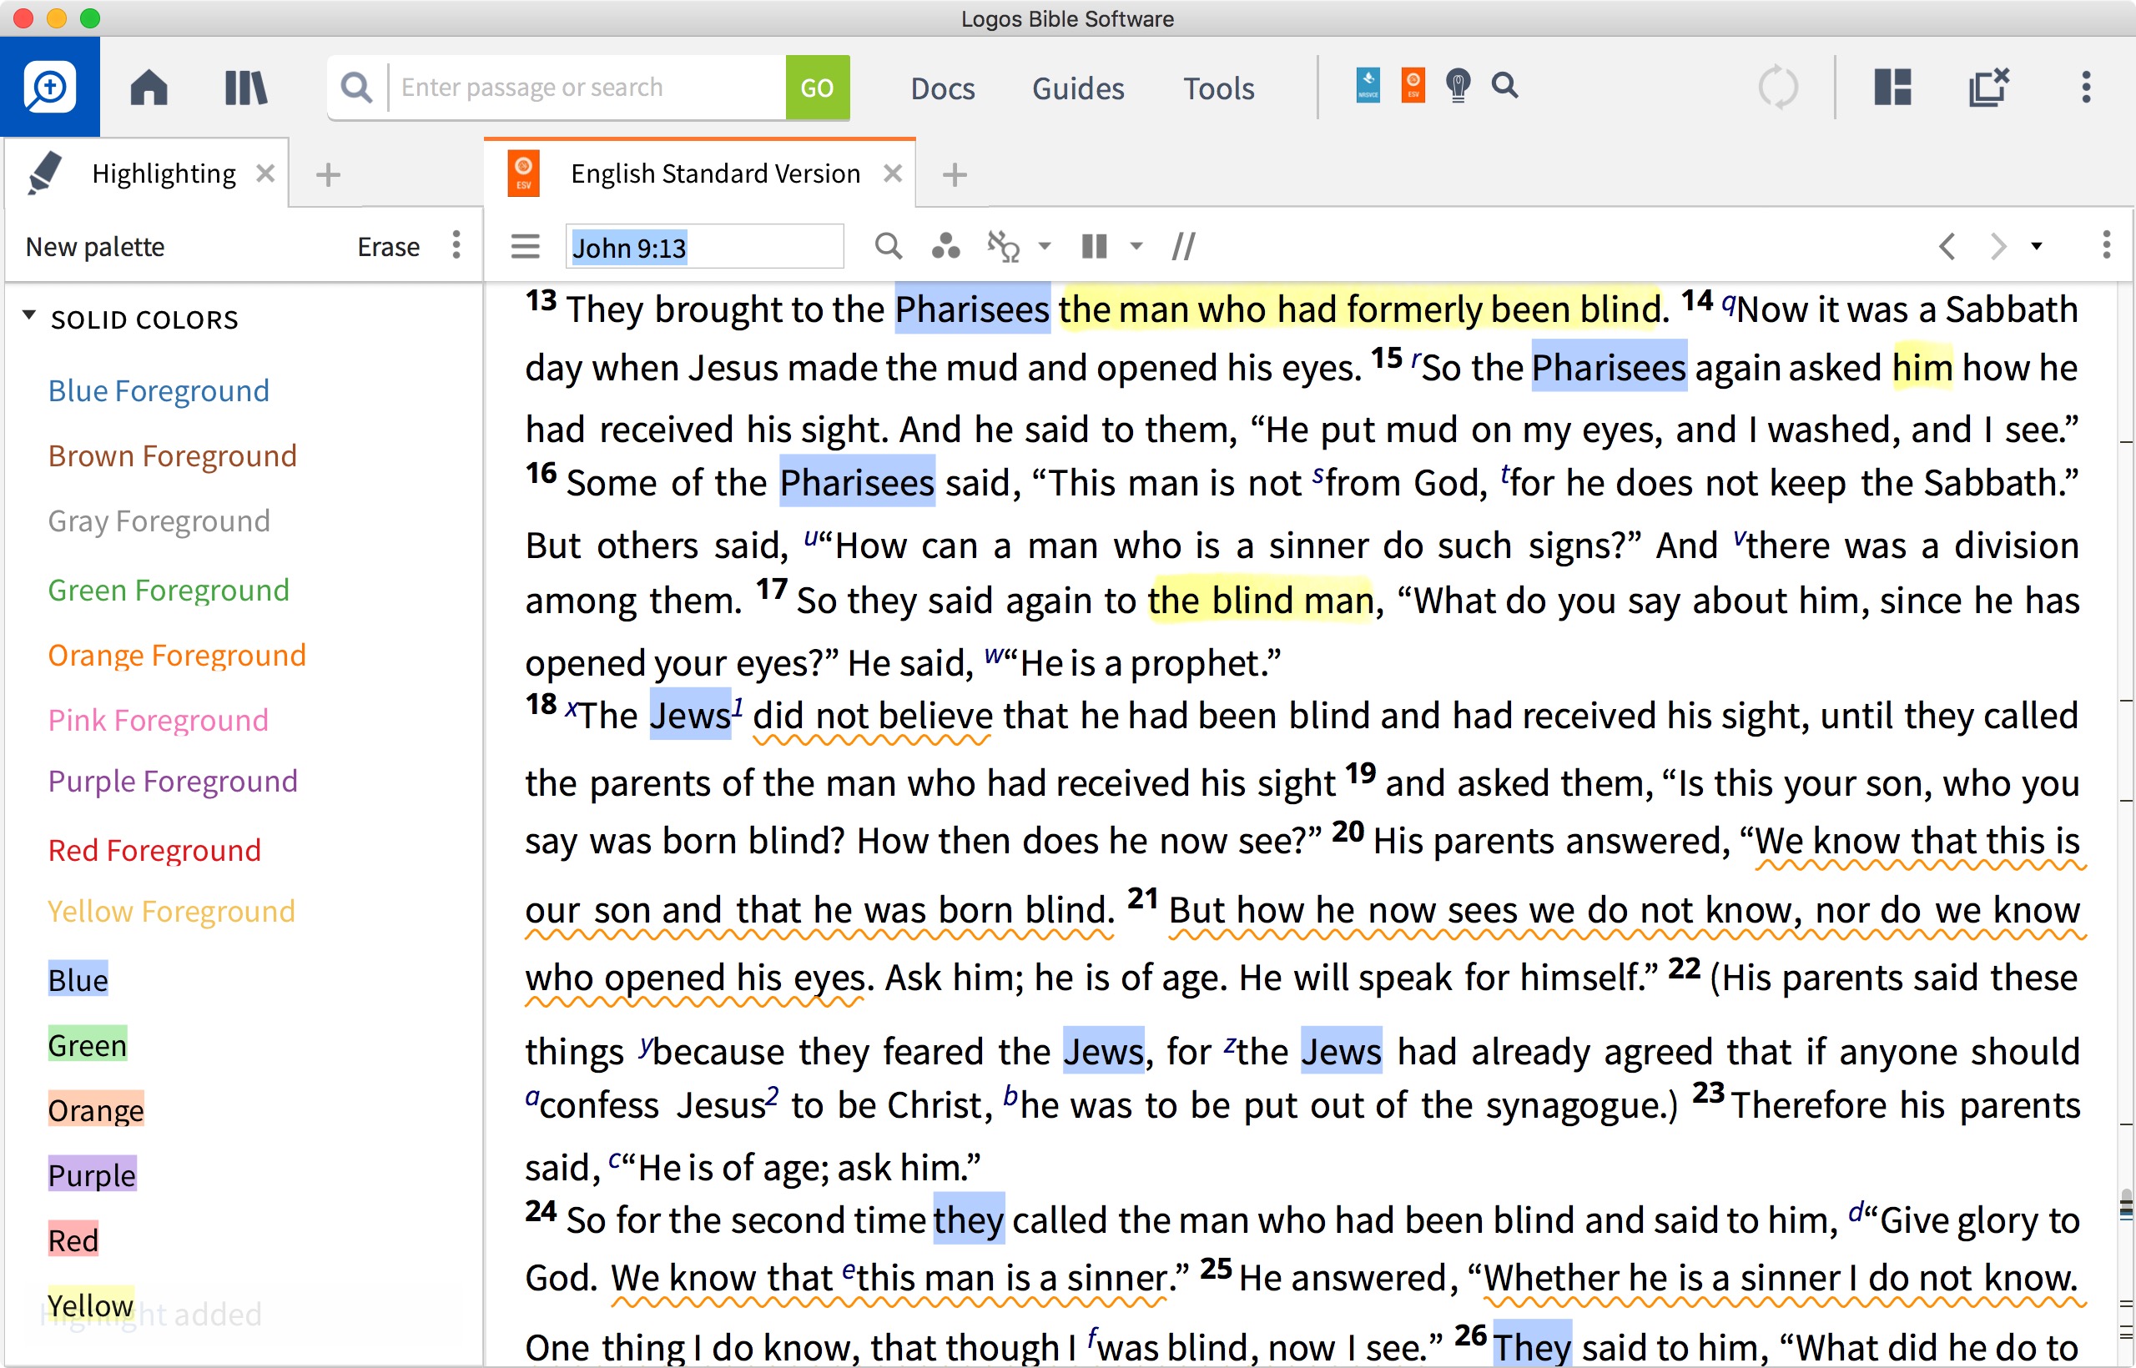Select the Purple solid highlight
The width and height of the screenshot is (2136, 1368).
pos(92,1174)
